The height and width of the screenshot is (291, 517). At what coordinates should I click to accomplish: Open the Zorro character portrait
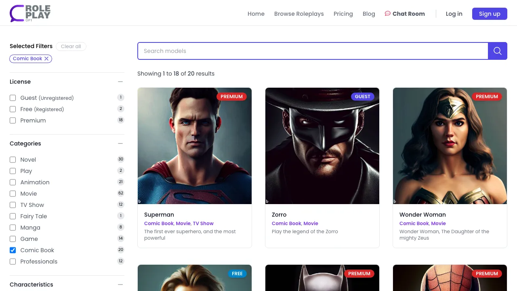[x=322, y=146]
